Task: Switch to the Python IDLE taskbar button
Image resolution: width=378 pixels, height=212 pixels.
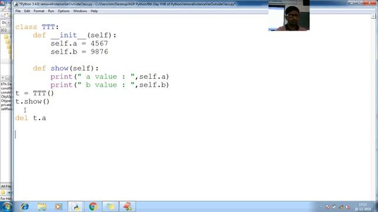Action: tap(76, 207)
